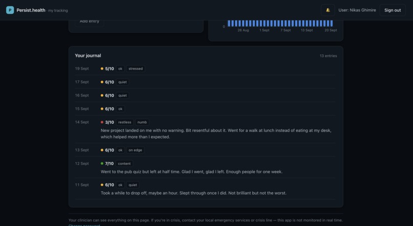The image size is (413, 226).
Task: Click the restless tag on 14 Sept
Action: pos(125,122)
